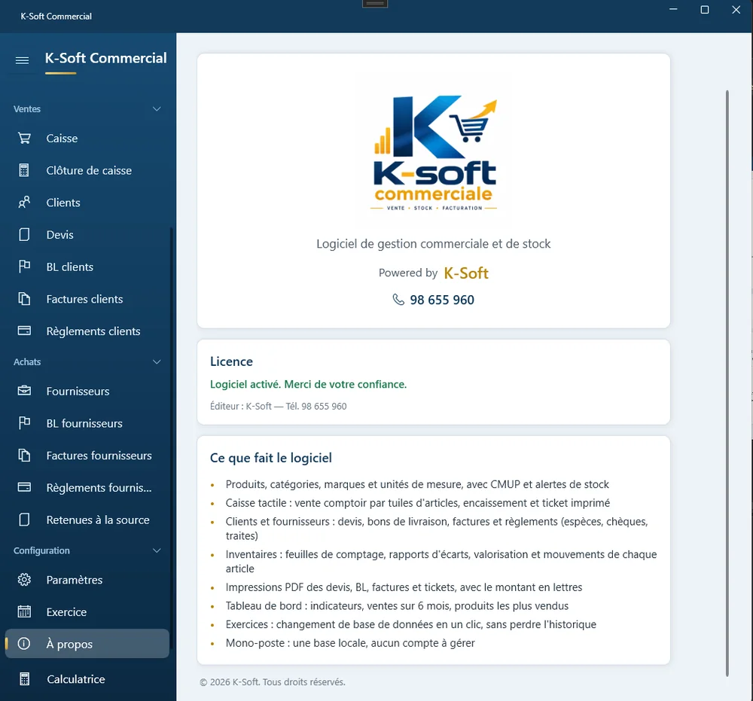The width and height of the screenshot is (753, 701).
Task: Click the Calculatrice calculator icon
Action: [25, 679]
